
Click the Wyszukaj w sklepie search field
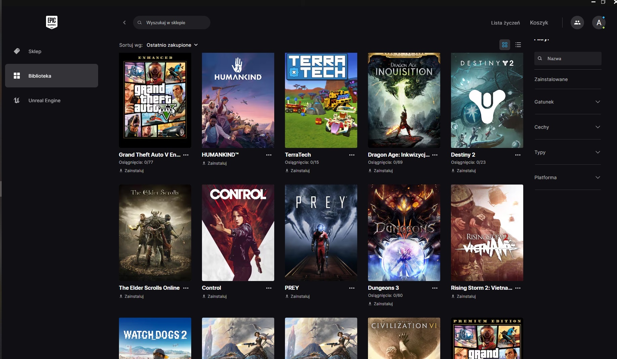(172, 23)
